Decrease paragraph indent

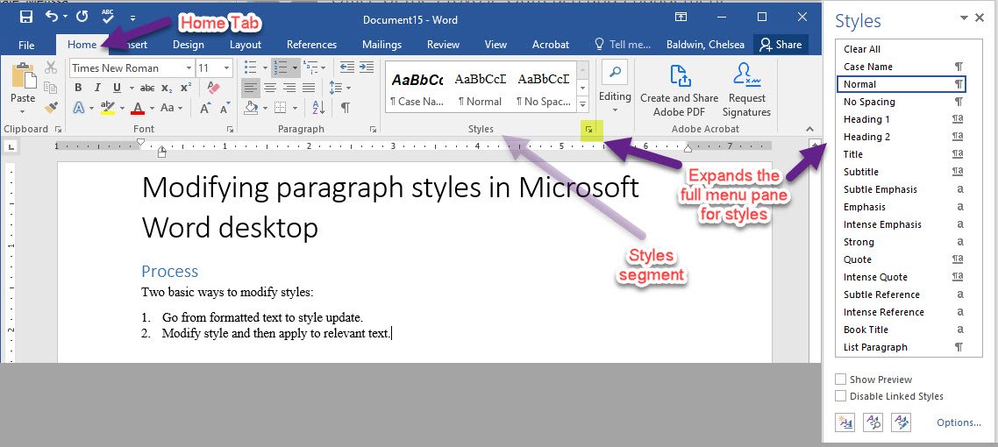pos(347,67)
